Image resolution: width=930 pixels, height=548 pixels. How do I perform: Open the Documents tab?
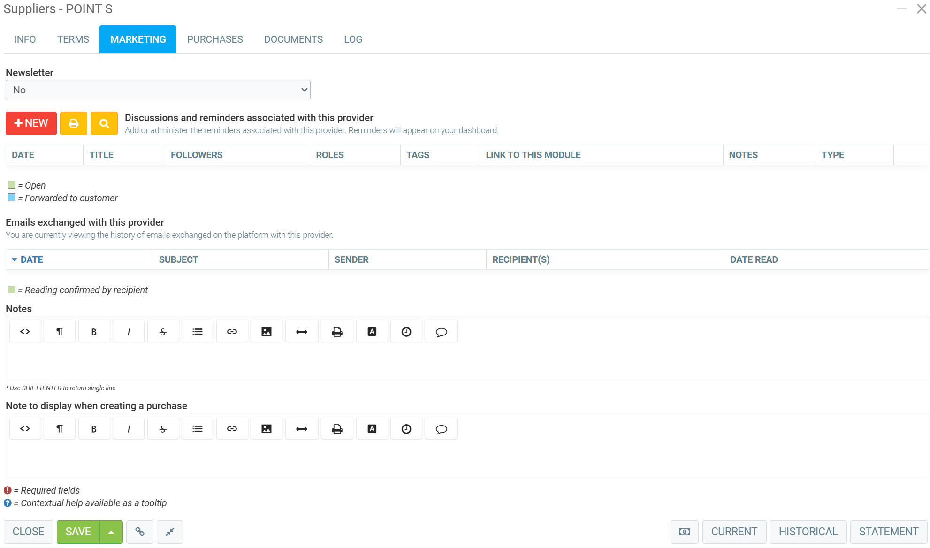[x=293, y=39]
